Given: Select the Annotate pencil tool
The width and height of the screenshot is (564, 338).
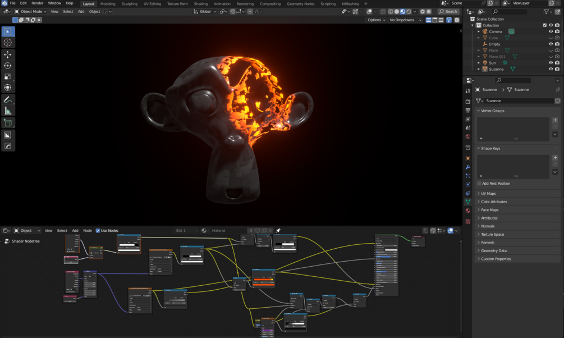Looking at the screenshot, I should [x=7, y=100].
